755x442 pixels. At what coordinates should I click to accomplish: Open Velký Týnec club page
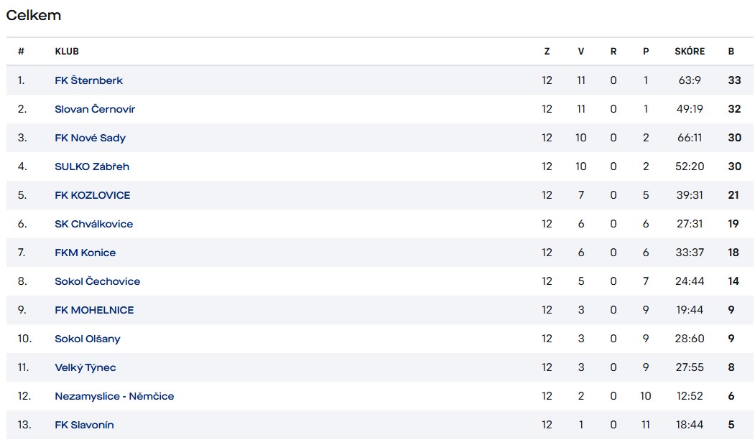(x=85, y=367)
